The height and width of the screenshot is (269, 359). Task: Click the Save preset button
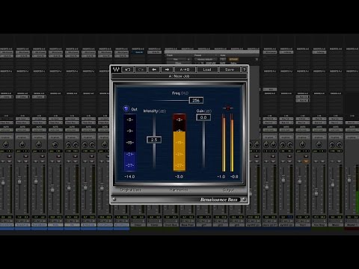[x=230, y=69]
